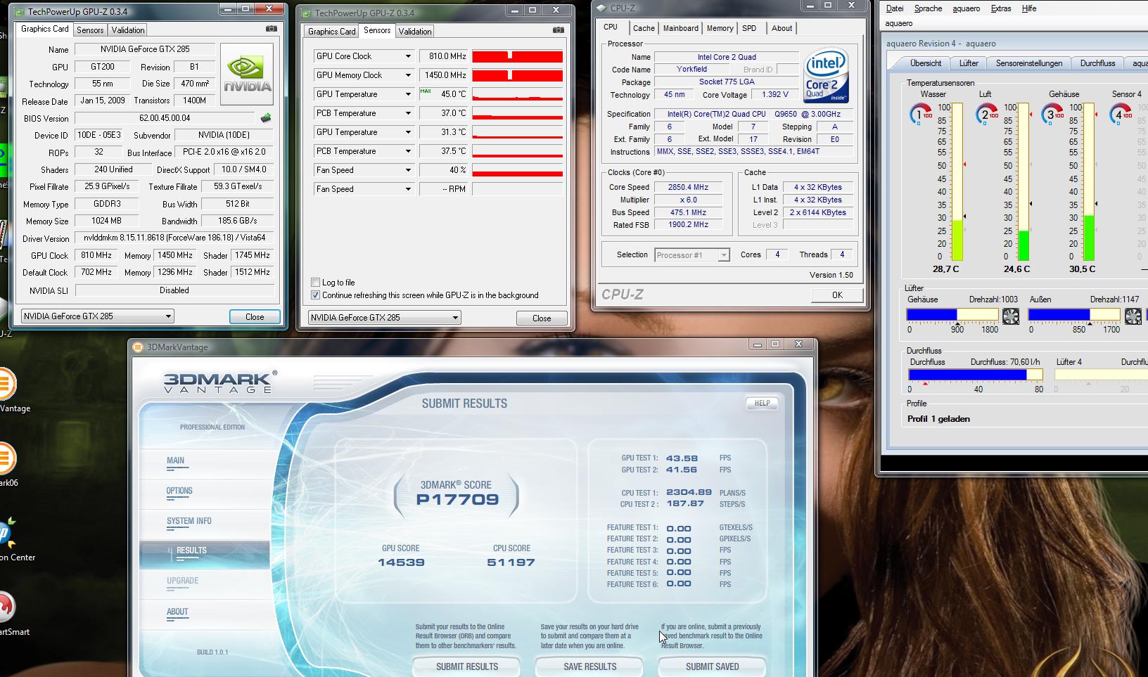
Task: Open Processor #1 selection dropdown in CPU-Z
Action: tap(692, 255)
